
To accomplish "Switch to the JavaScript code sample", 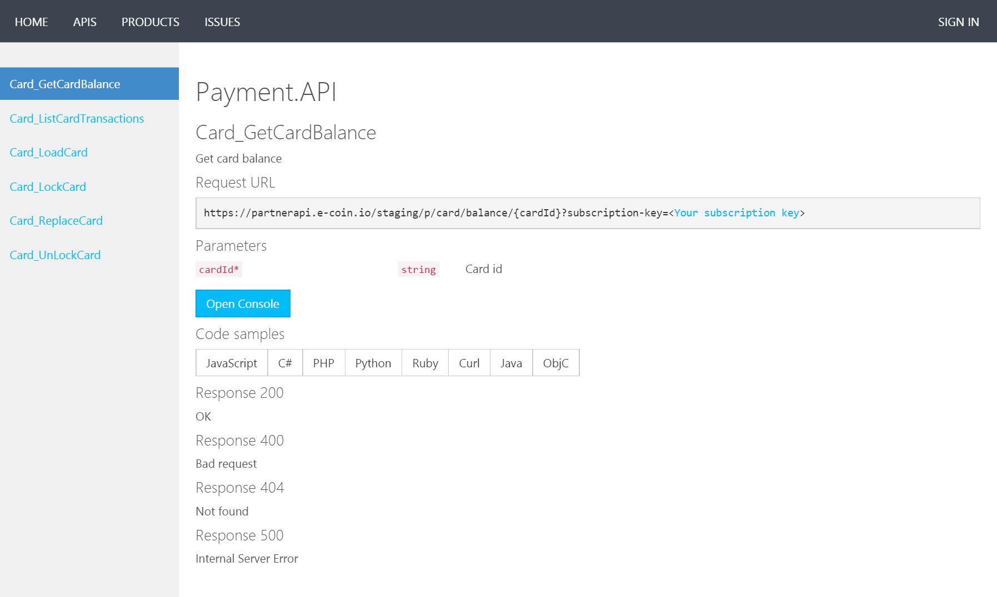I will click(232, 362).
